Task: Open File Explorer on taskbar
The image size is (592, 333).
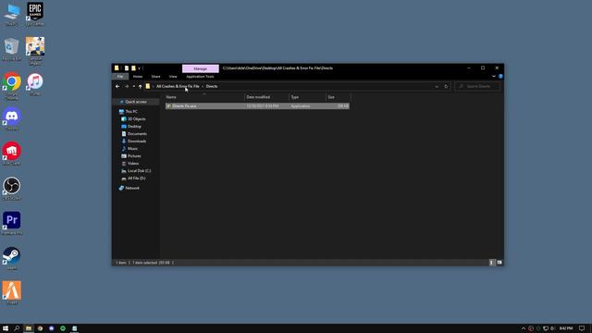Action: (x=29, y=328)
